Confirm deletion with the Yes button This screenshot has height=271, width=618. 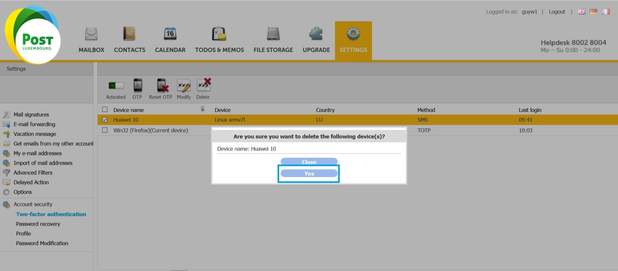pos(309,174)
